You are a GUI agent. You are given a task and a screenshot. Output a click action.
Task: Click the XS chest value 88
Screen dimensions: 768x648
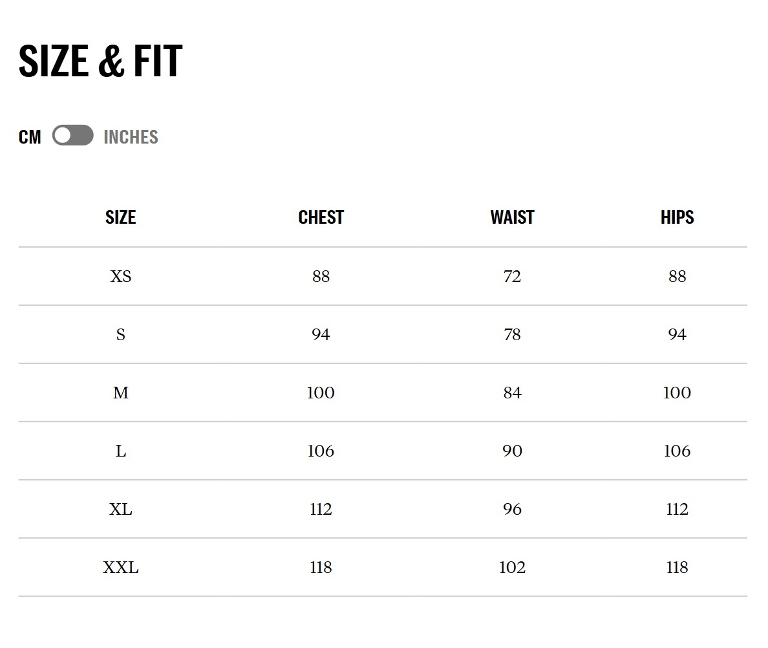(321, 277)
